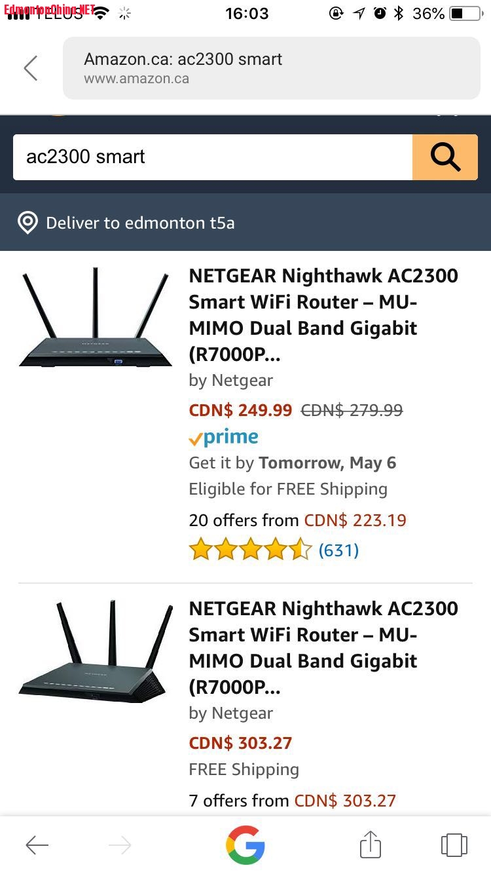Tap the orange search magnifier button
Screen dimensions: 491x874
point(445,157)
